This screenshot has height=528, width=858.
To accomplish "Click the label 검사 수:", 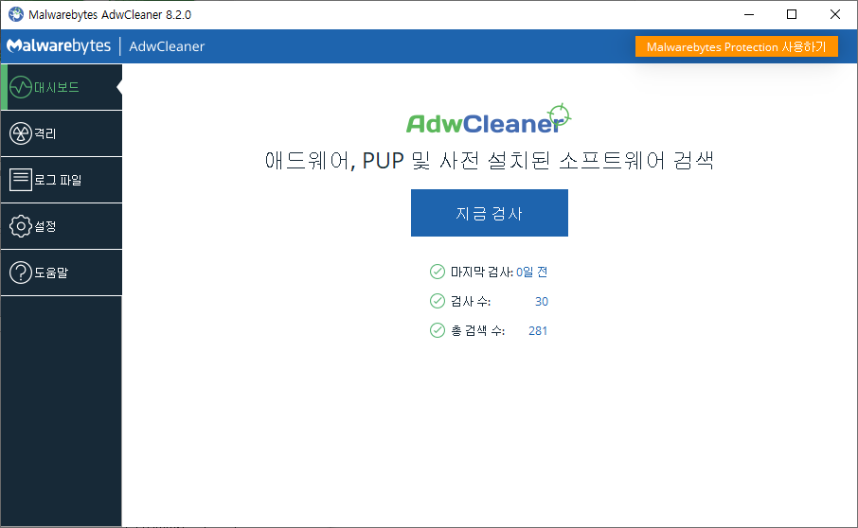I will (471, 301).
